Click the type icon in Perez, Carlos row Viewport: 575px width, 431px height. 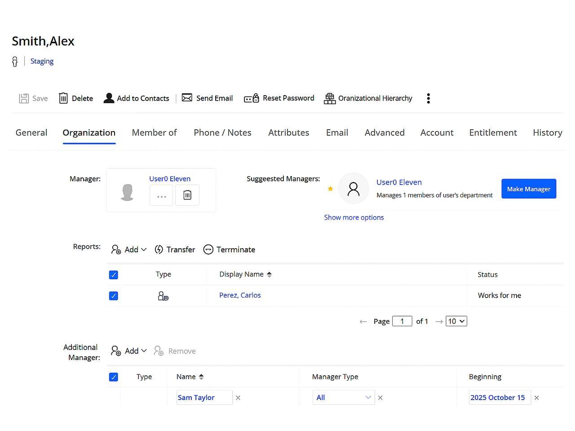(163, 296)
